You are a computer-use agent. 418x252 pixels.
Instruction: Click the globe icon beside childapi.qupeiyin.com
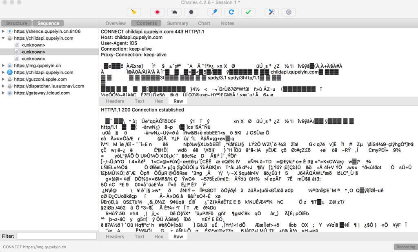10,72
